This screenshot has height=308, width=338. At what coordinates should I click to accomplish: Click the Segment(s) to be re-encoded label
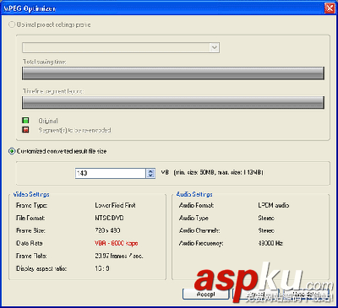click(74, 130)
